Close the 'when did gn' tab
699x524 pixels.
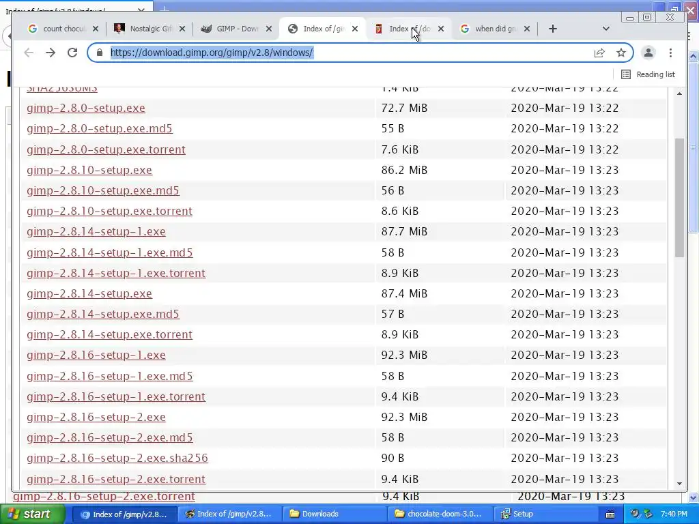tap(527, 29)
